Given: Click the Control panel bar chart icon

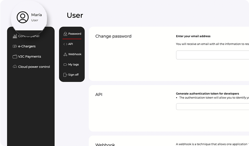Looking at the screenshot, I should (15, 36).
